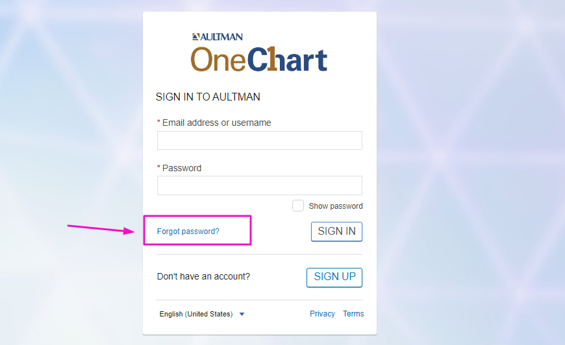Focus the Email address or username field

(x=259, y=140)
